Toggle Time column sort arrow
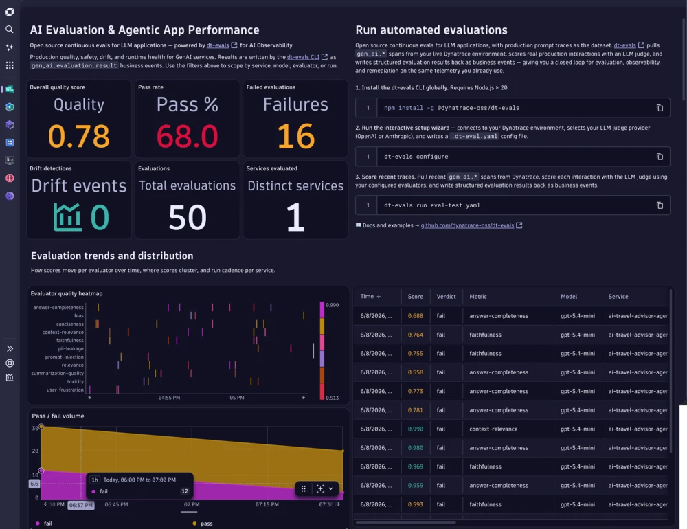 379,297
